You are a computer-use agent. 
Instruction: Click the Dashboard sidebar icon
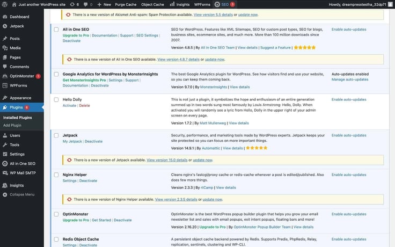[x=5, y=17]
